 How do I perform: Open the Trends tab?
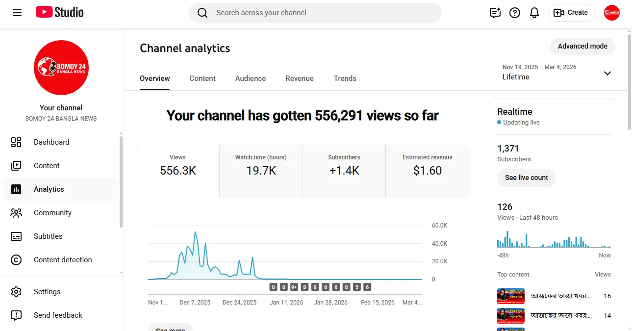click(x=345, y=78)
